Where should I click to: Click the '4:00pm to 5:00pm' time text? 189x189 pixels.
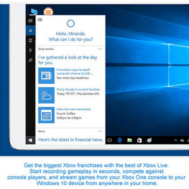(x=69, y=118)
